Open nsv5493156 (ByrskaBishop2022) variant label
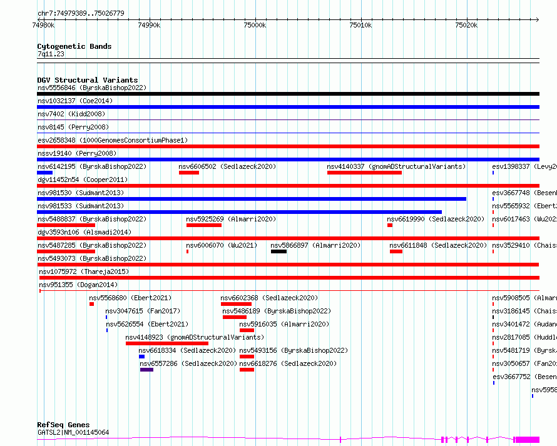The image size is (557, 446). (x=294, y=350)
